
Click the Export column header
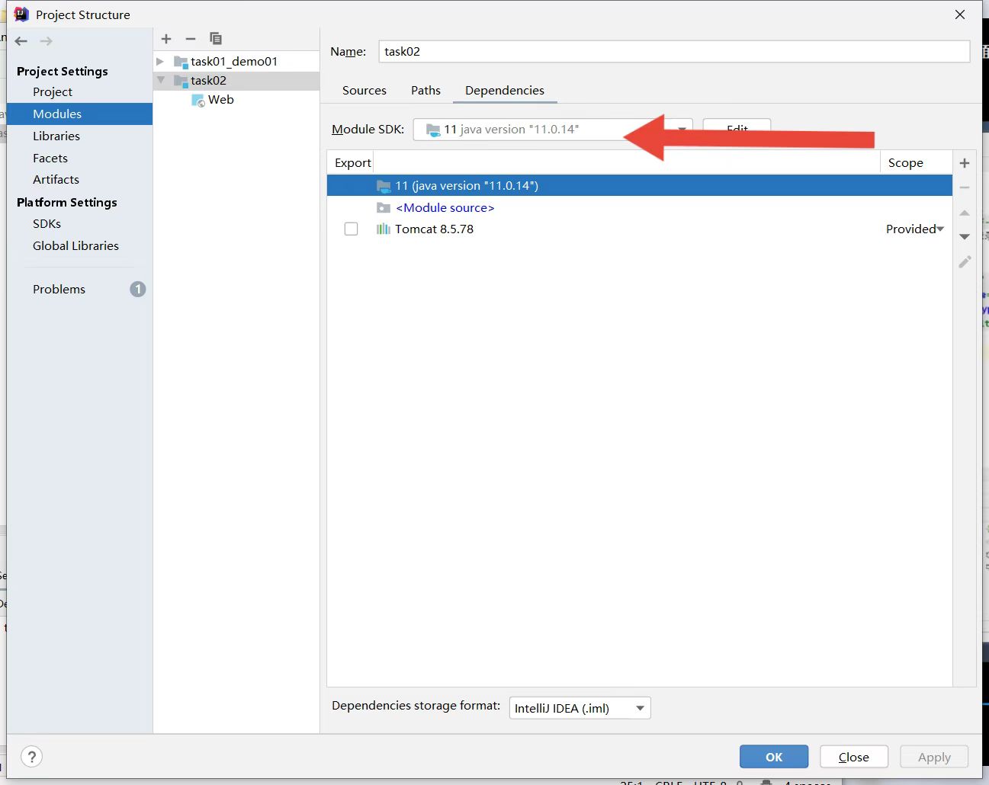352,162
